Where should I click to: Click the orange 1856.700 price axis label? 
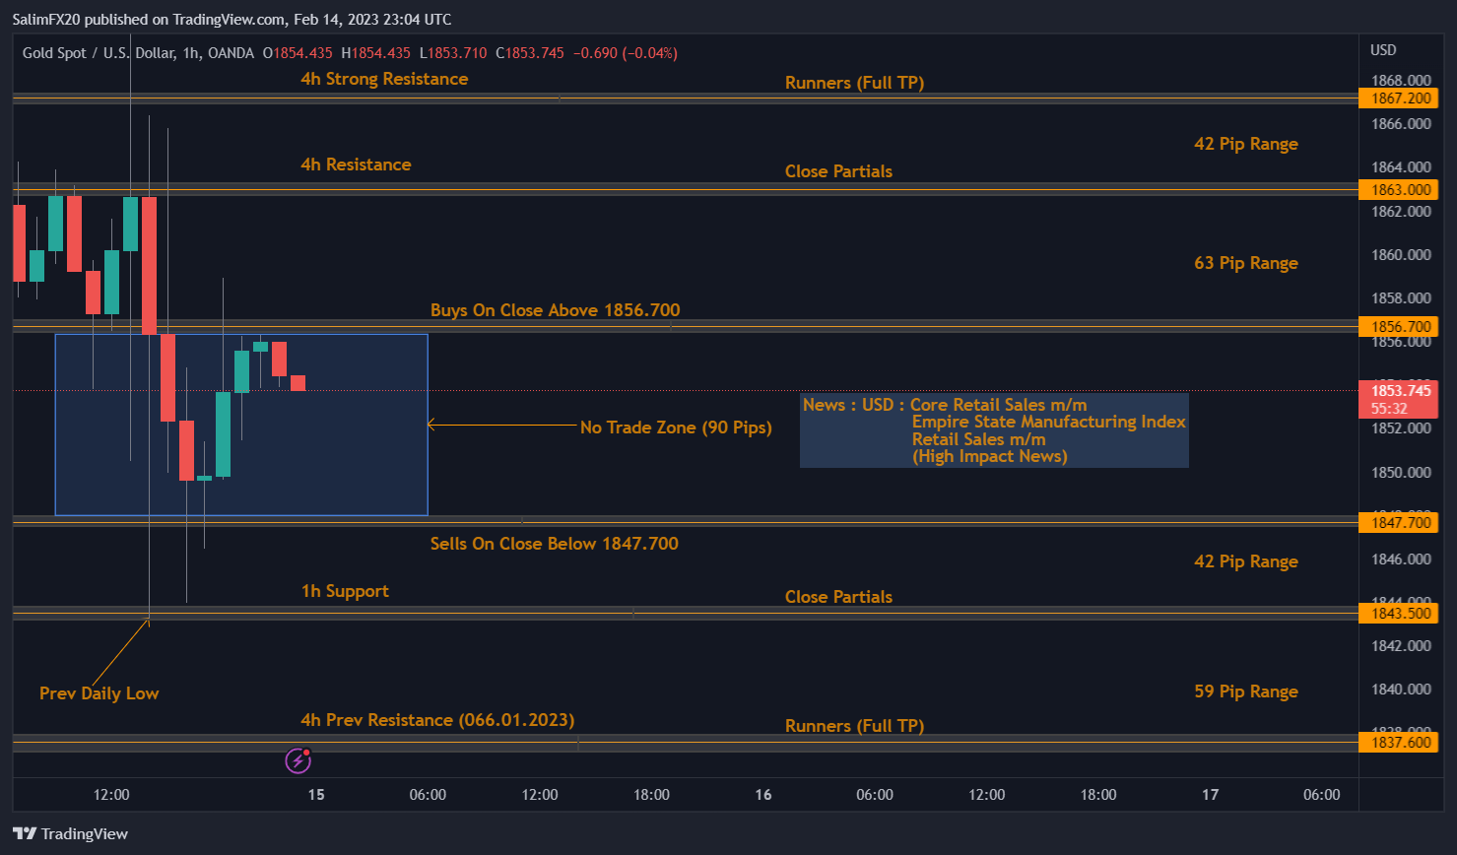(x=1398, y=326)
